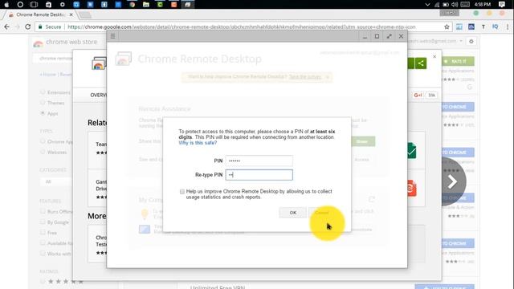Click the OK button in the PIN dialog
The height and width of the screenshot is (289, 514).
pos(292,213)
